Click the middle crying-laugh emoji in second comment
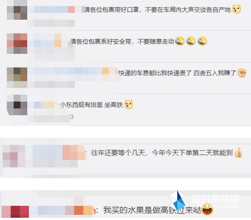 click(x=191, y=41)
